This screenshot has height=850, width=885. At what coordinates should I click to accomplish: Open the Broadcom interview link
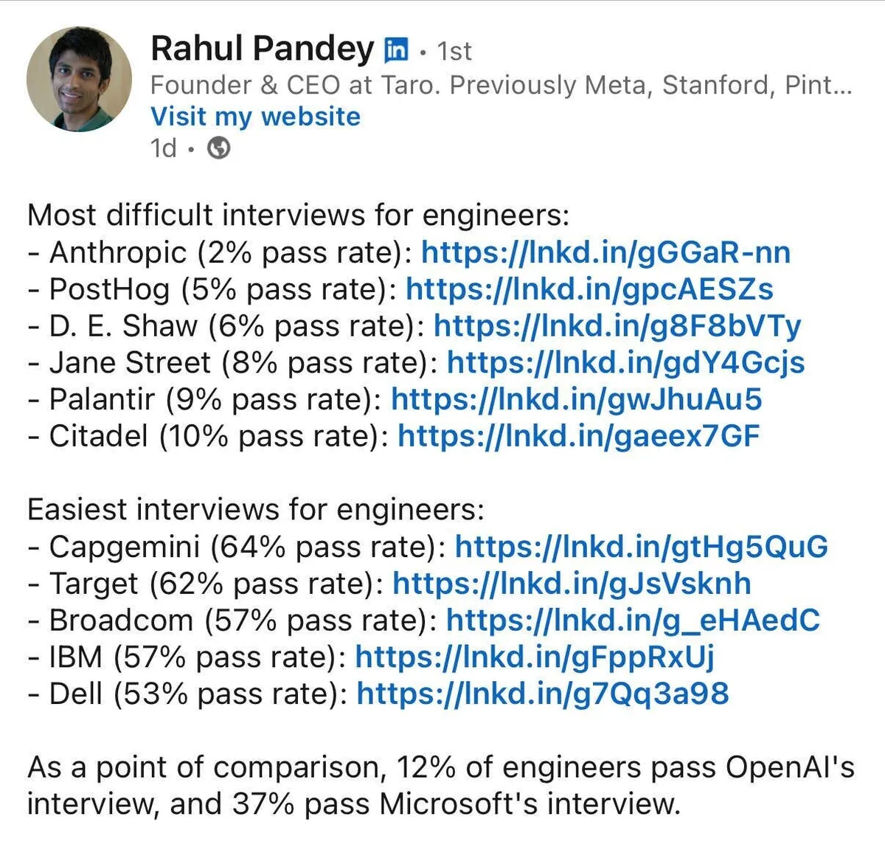click(x=633, y=621)
